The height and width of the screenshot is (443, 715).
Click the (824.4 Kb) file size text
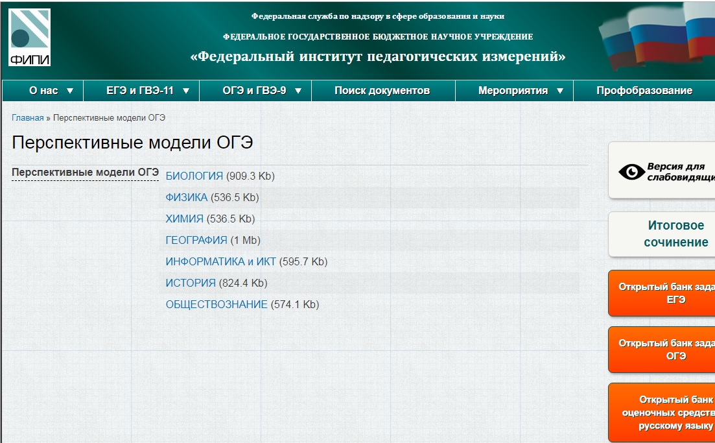(243, 283)
